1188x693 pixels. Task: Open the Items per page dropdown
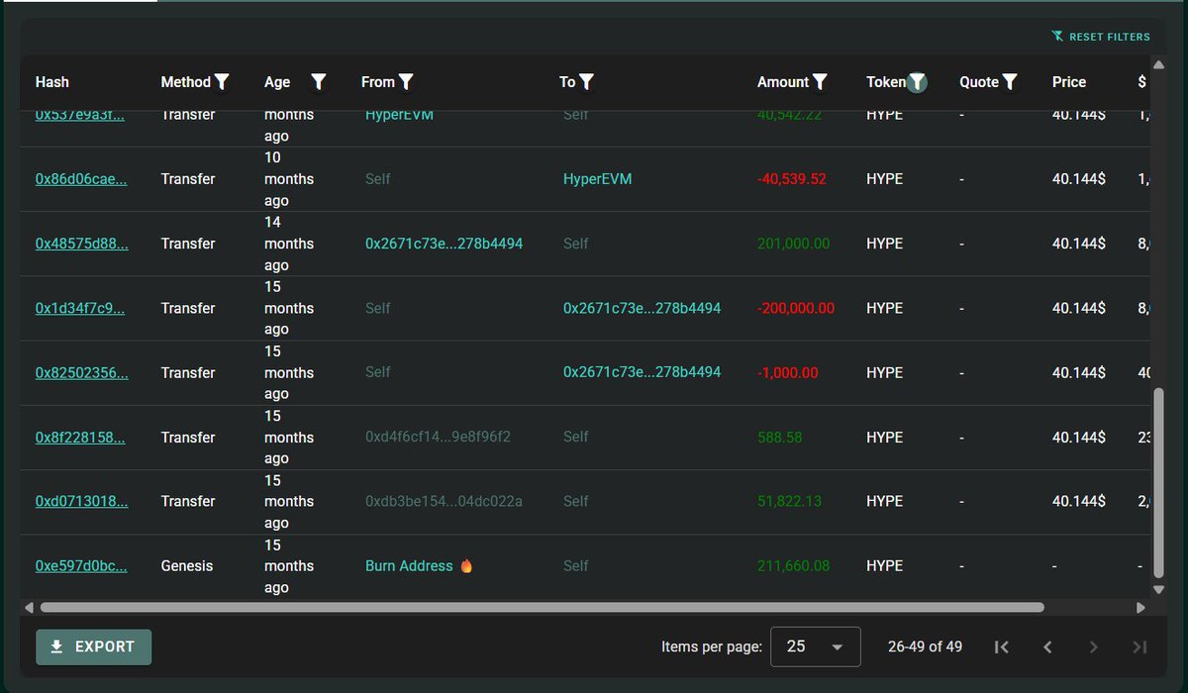point(816,646)
